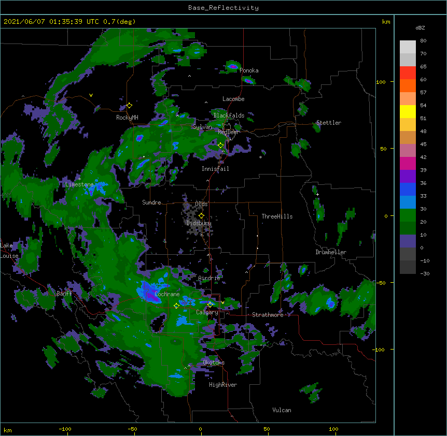Click the 54 dBZ yellow legend swatch
This screenshot has width=447, height=436.
point(408,111)
